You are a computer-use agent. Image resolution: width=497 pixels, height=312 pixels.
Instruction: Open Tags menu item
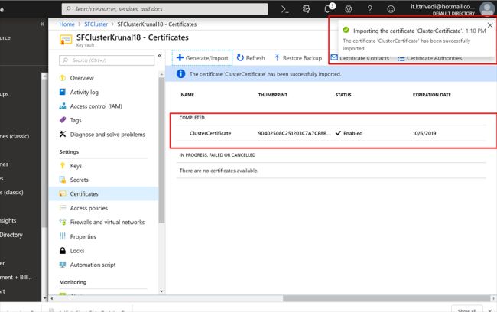point(76,120)
